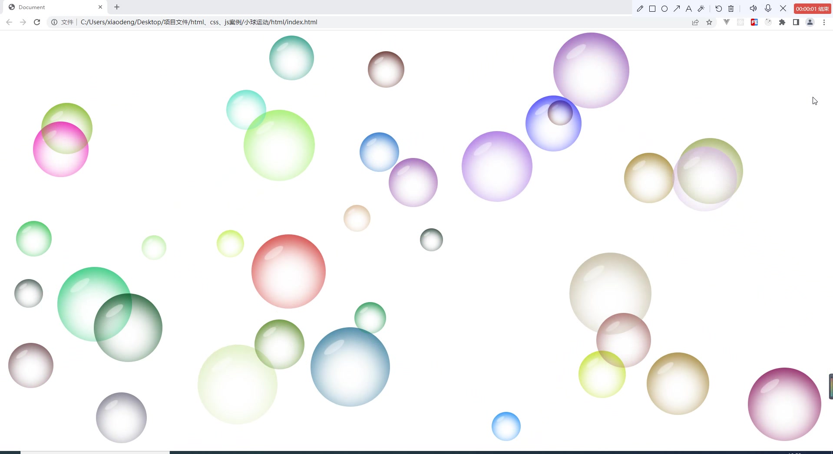
Task: Open the Chrome three-dot menu
Action: (824, 22)
